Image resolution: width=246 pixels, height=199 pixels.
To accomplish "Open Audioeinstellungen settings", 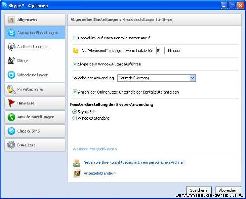I will pyautogui.click(x=35, y=47).
